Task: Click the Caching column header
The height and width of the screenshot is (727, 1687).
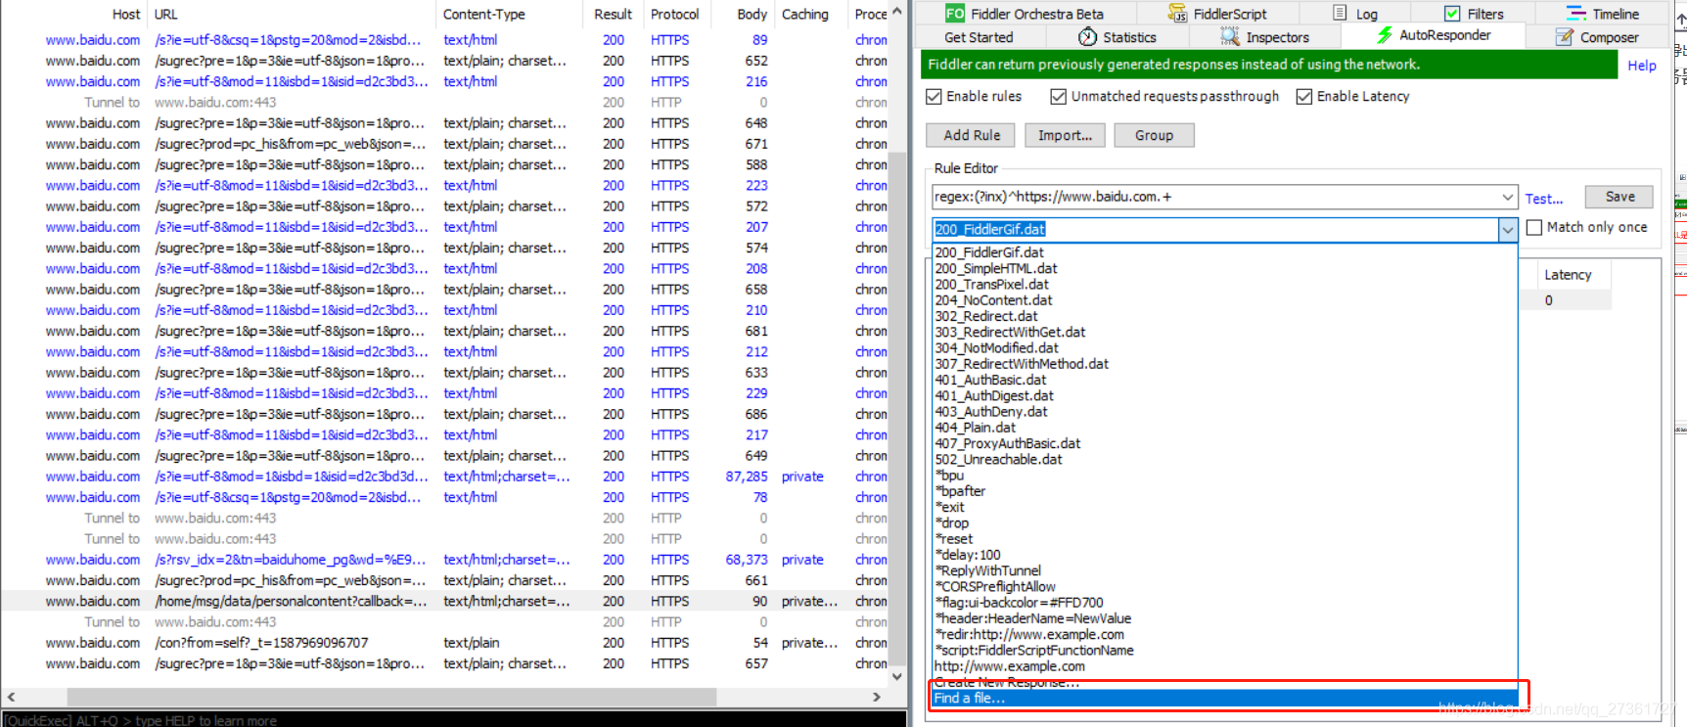Action: click(x=810, y=14)
